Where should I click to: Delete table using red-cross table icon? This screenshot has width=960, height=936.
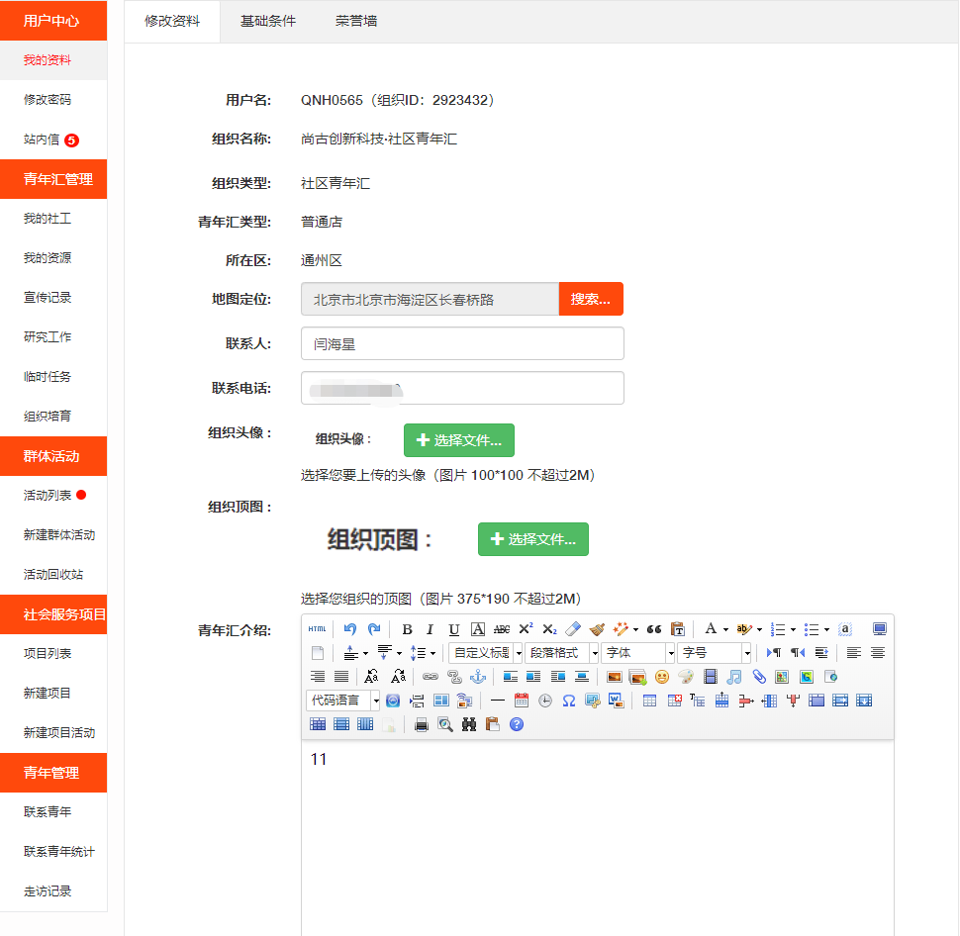coord(674,701)
